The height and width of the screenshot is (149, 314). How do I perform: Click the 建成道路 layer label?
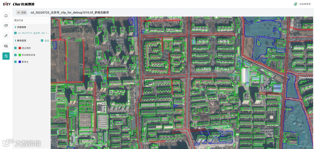[26, 48]
